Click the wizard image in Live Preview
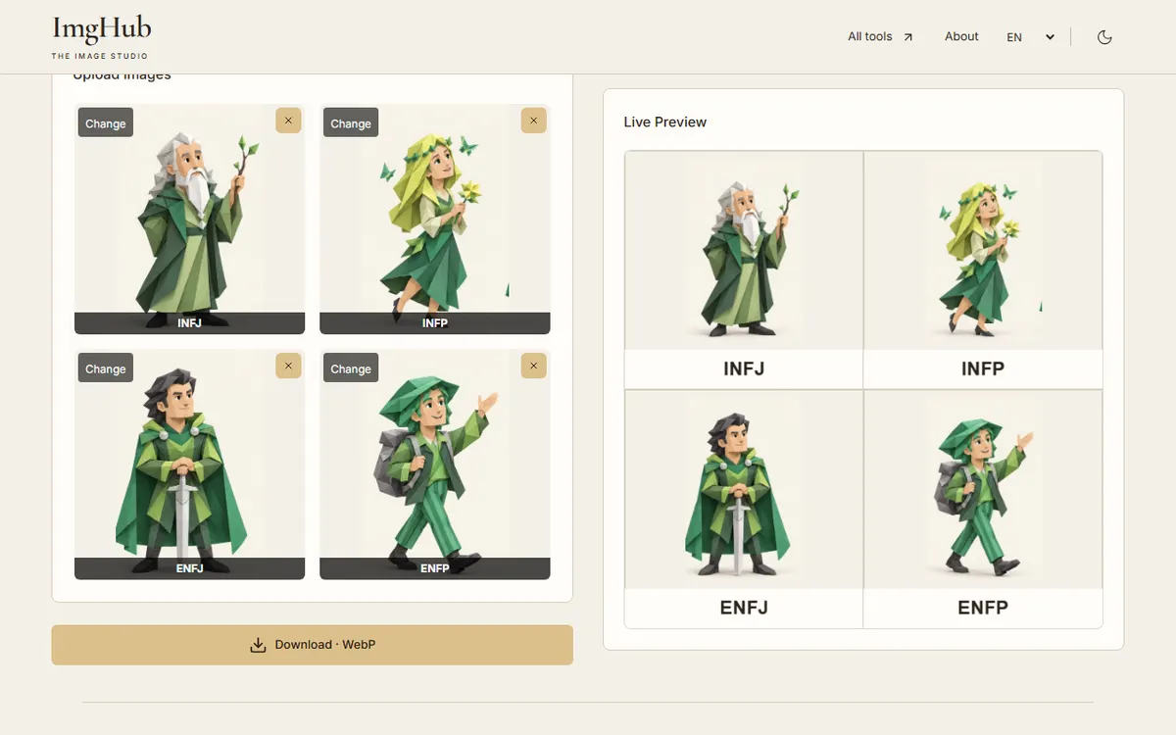Screen dimensions: 1176x735 [744, 251]
